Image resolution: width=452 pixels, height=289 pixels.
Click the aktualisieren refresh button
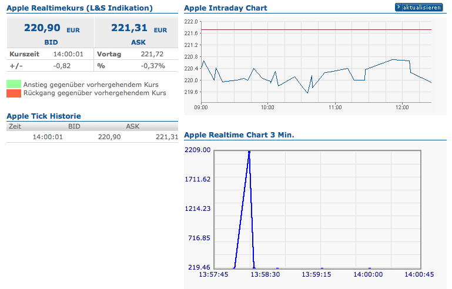(x=418, y=8)
